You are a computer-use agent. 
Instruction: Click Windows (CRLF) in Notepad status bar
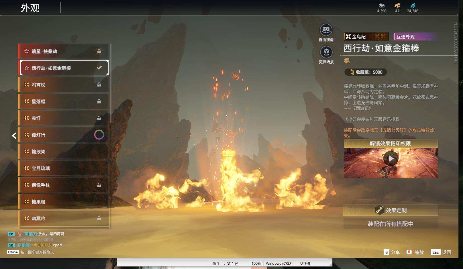[279, 263]
